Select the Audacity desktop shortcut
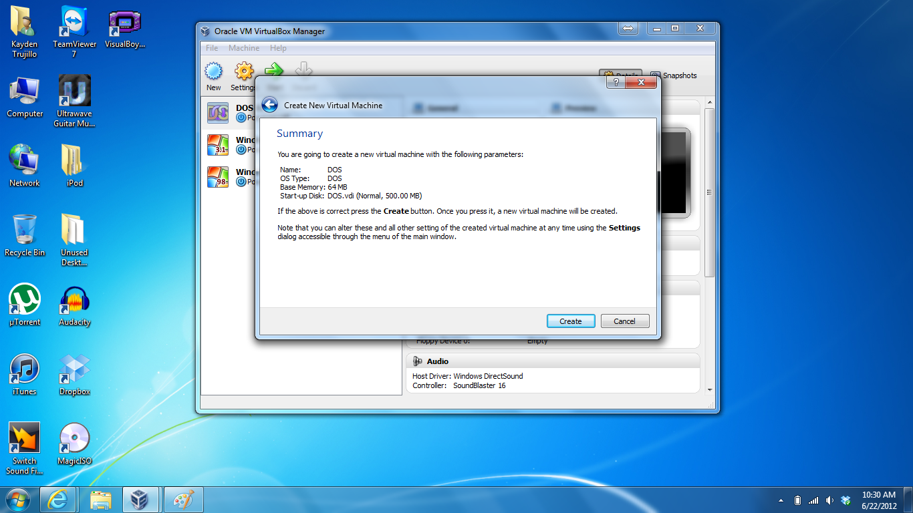Screen dimensions: 913x513 tap(74, 305)
